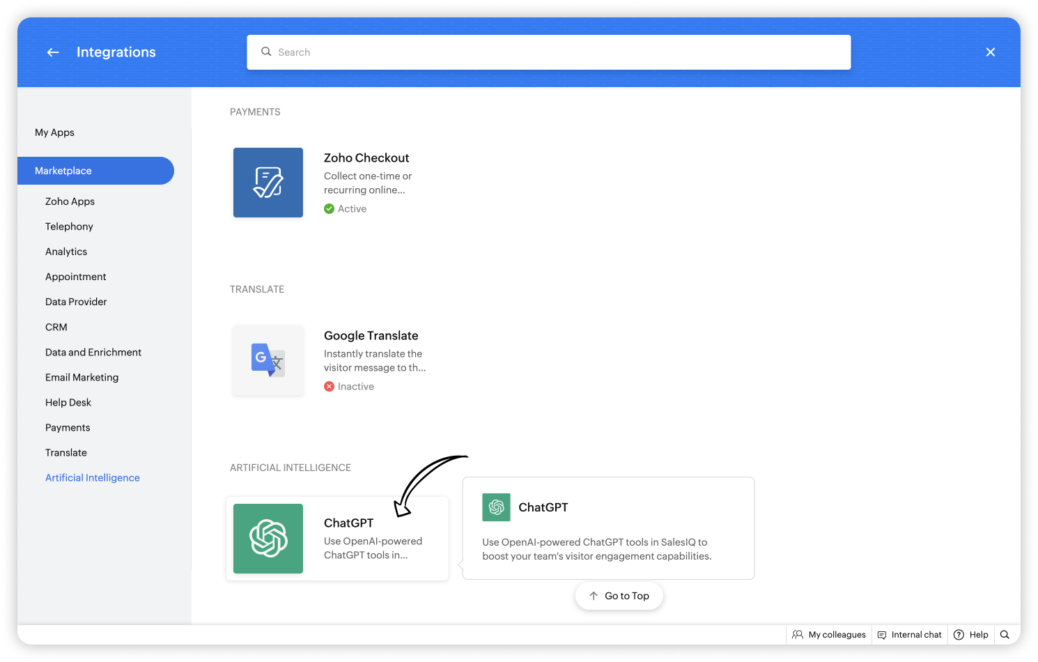The width and height of the screenshot is (1038, 662).
Task: Click Help label in bottom bar
Action: coord(979,635)
